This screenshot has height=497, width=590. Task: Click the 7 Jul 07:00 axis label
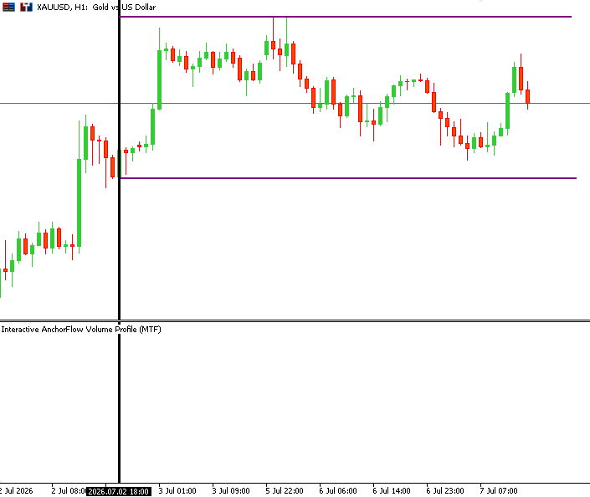coord(499,491)
